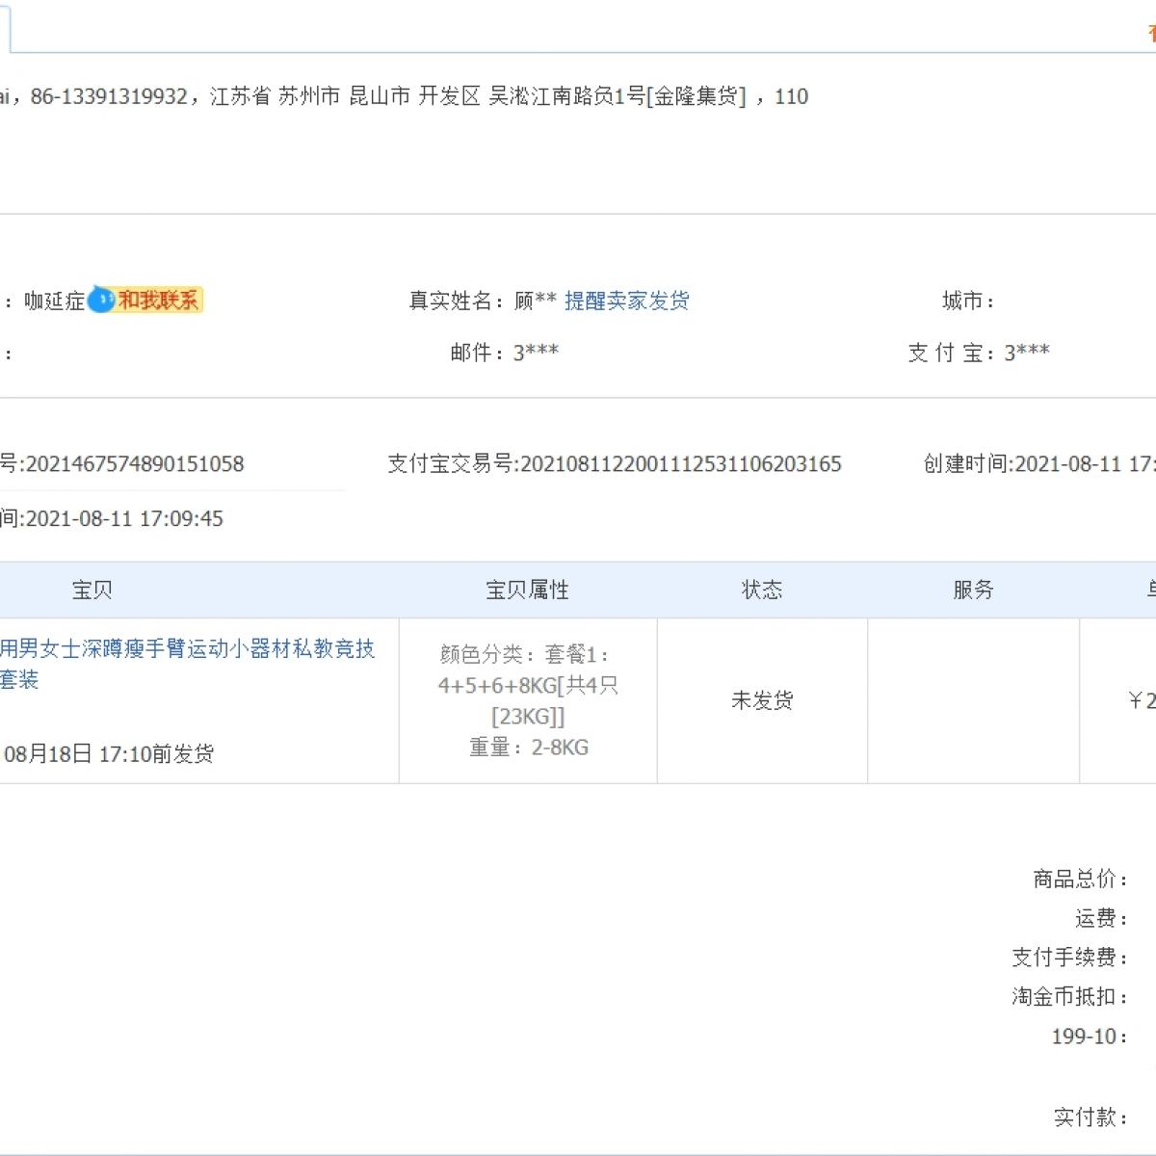Click the 提醒卖家发货 link
The width and height of the screenshot is (1156, 1156).
click(x=626, y=301)
